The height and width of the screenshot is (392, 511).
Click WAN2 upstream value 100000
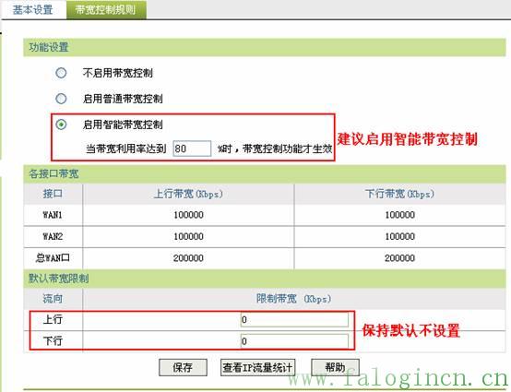point(188,236)
